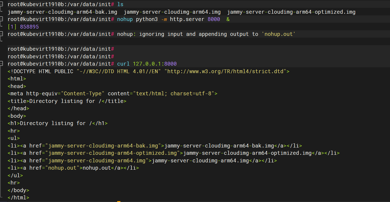390x202 pixels.
Task: Click the opening <html> tag line
Action: click(17, 79)
